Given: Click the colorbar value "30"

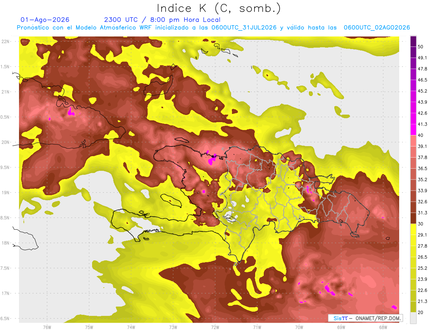Looking at the screenshot, I should (421, 224).
